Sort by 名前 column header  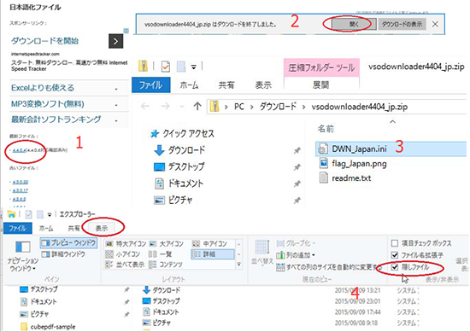(326, 129)
